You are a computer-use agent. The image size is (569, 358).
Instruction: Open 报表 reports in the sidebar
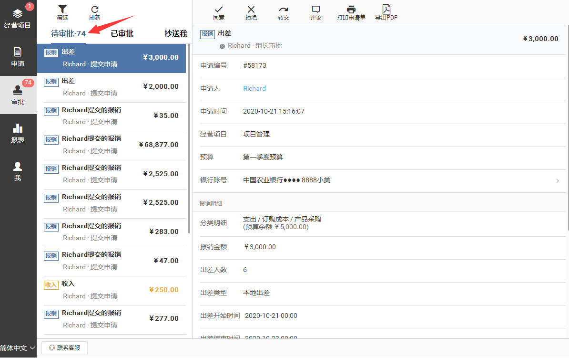pyautogui.click(x=18, y=133)
